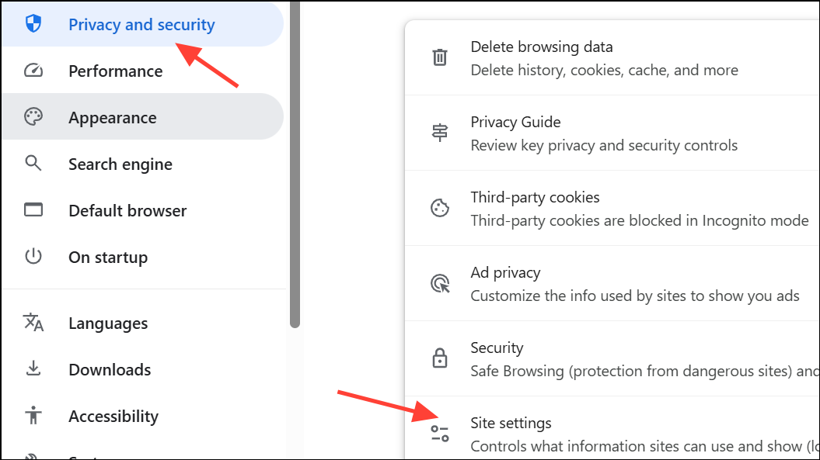Click the Languages translate icon

click(33, 323)
